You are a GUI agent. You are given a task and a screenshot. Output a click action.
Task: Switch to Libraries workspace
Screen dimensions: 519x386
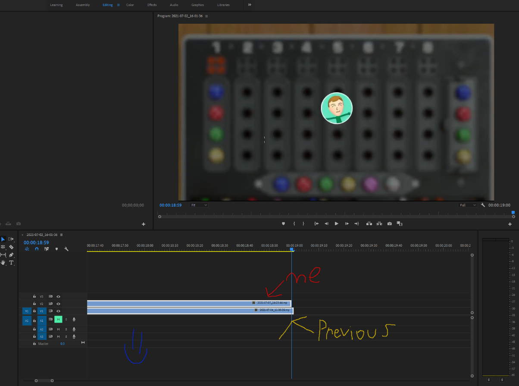click(x=223, y=5)
